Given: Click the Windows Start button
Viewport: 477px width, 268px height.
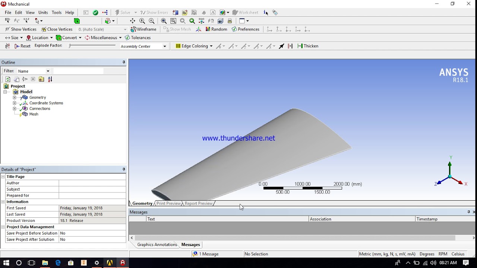Looking at the screenshot, I should [6, 263].
